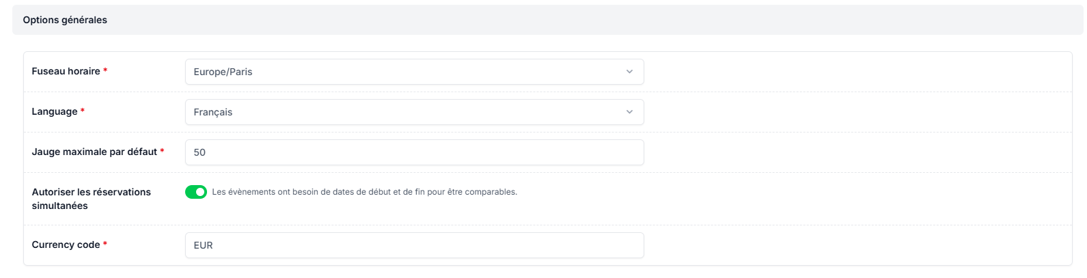Open the Language dropdown

coord(414,112)
